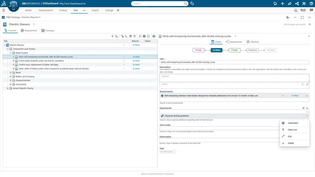This screenshot has height=177, width=315.
Task: Add a new dashboard tab with plus
Action: (x=118, y=10)
